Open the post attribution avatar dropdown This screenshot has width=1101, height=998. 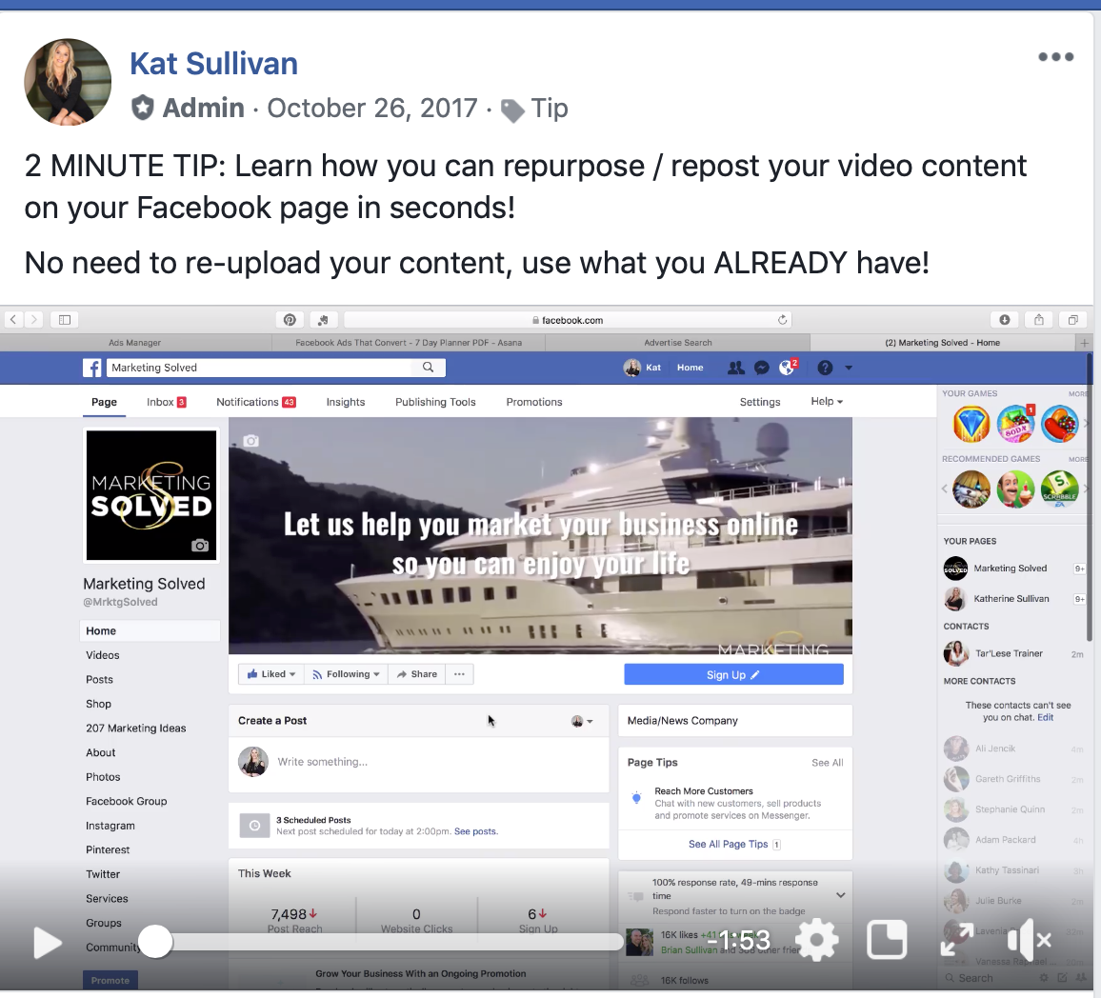[x=582, y=721]
